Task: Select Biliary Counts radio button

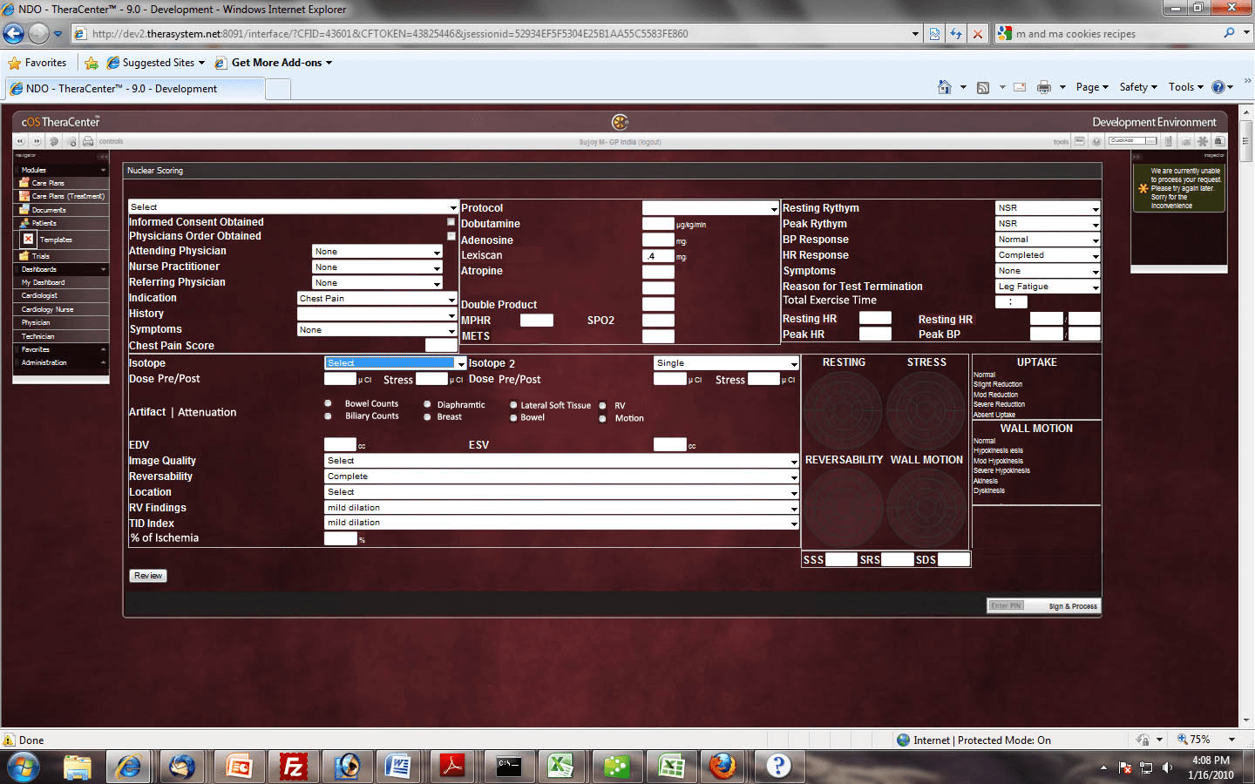Action: pyautogui.click(x=328, y=416)
